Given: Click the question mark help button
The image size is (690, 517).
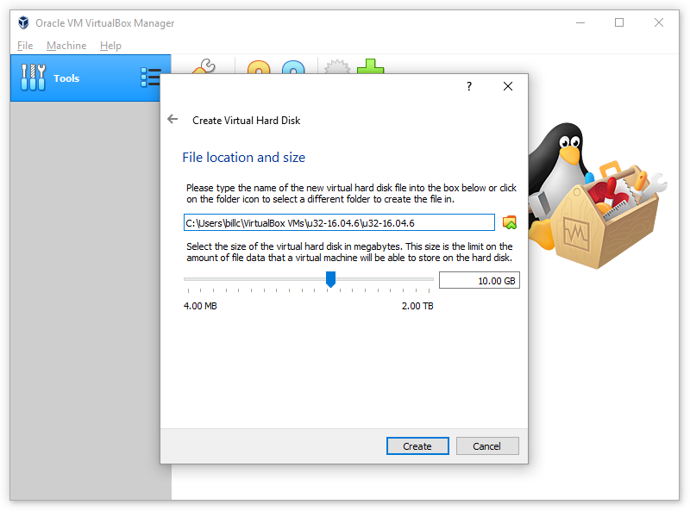Looking at the screenshot, I should tap(469, 86).
